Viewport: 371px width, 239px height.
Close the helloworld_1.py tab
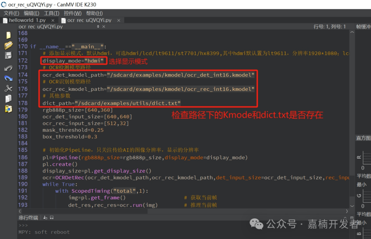pyautogui.click(x=53, y=21)
